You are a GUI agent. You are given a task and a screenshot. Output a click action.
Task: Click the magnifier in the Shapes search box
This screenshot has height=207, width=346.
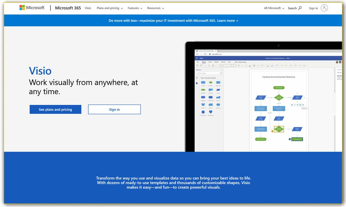(x=221, y=73)
